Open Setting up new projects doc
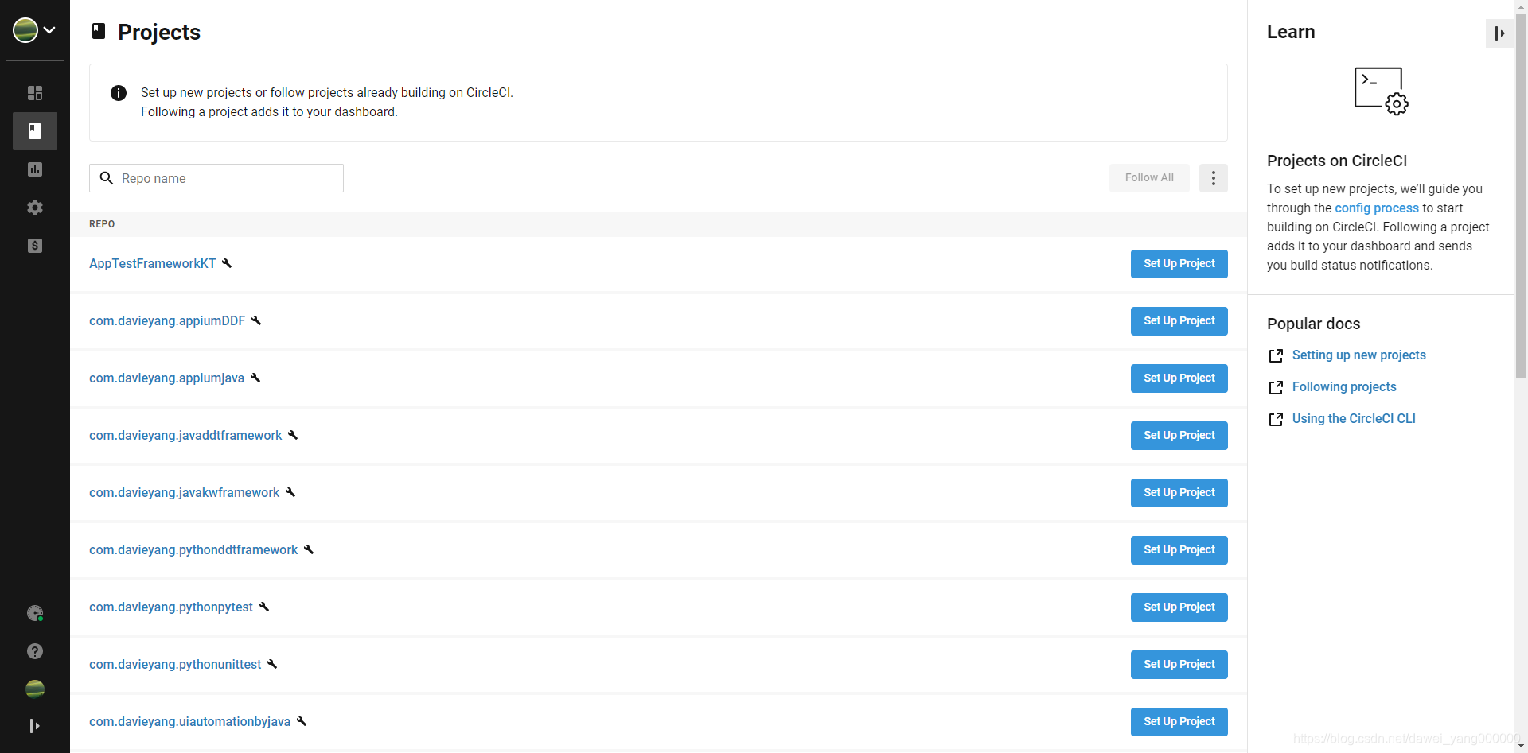The height and width of the screenshot is (753, 1528). point(1358,355)
